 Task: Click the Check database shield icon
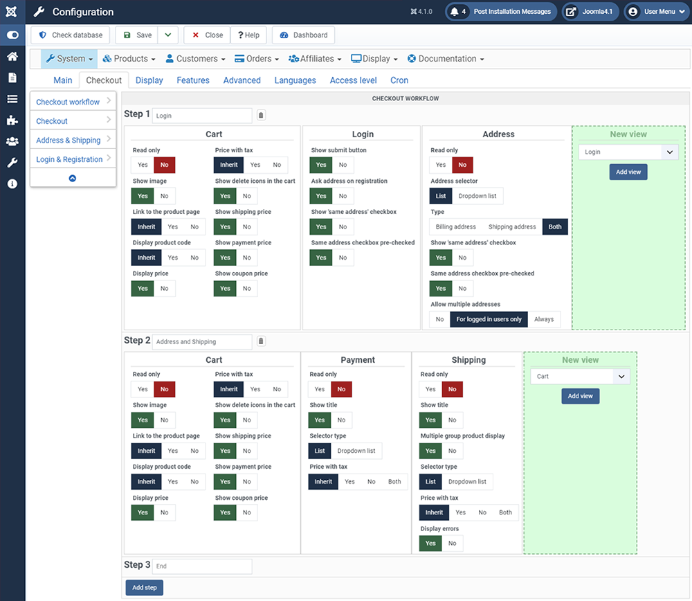click(x=42, y=35)
